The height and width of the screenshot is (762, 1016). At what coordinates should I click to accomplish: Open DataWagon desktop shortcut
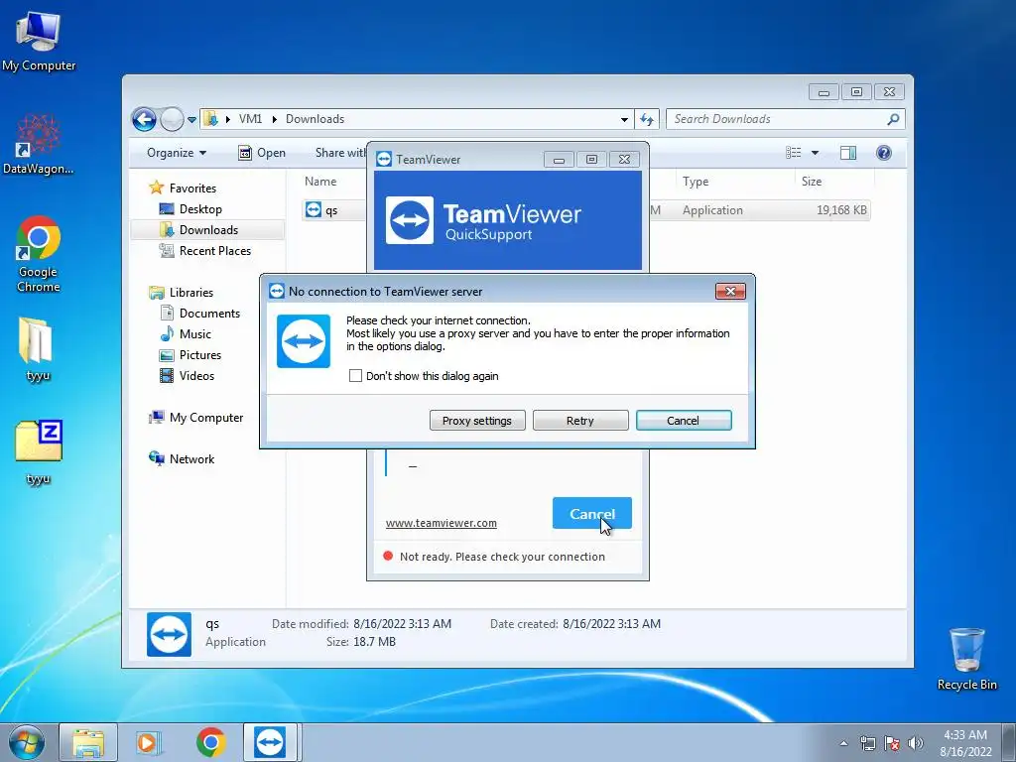coord(39,145)
